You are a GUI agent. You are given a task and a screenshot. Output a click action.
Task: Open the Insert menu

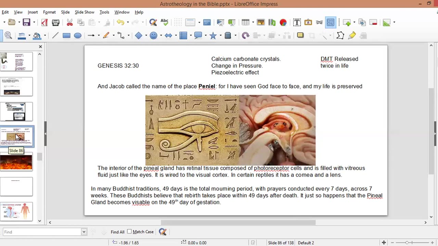pos(33,12)
